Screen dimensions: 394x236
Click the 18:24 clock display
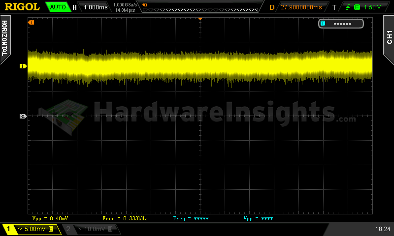pyautogui.click(x=382, y=229)
